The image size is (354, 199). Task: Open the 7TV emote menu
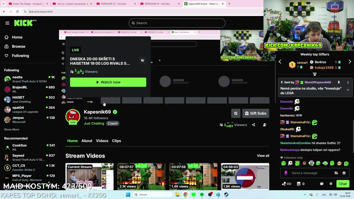coord(336,173)
